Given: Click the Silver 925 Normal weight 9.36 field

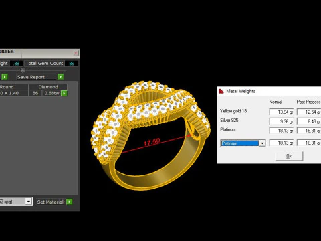Looking at the screenshot, I should click(x=282, y=121).
